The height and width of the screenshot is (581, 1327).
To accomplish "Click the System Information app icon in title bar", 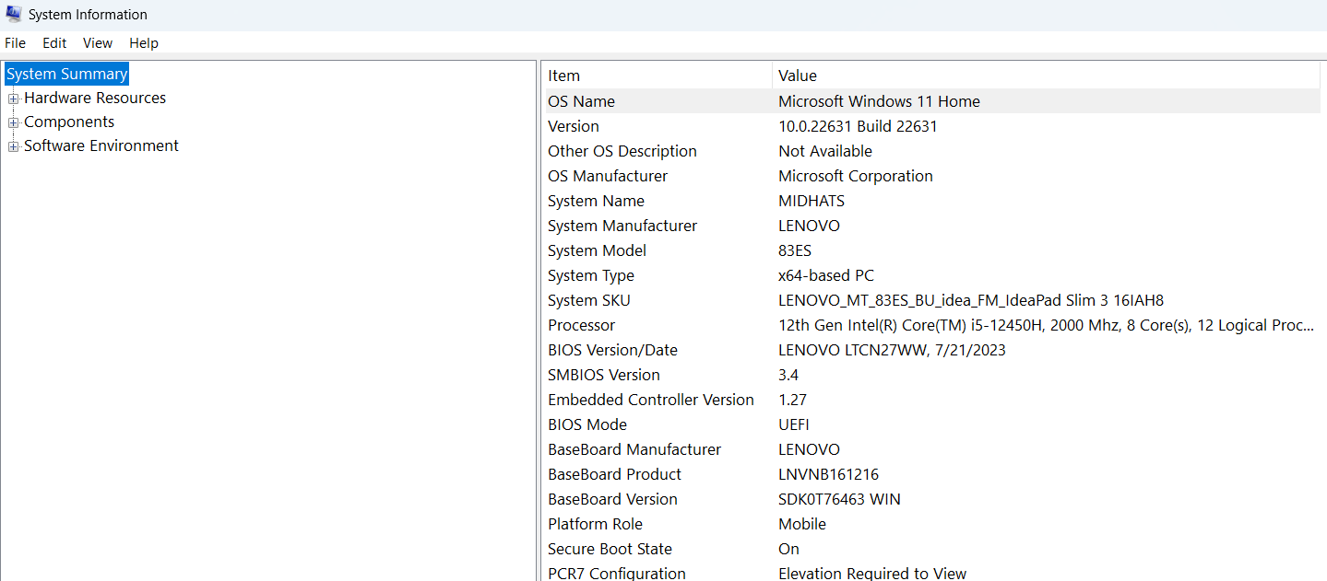I will coord(14,14).
